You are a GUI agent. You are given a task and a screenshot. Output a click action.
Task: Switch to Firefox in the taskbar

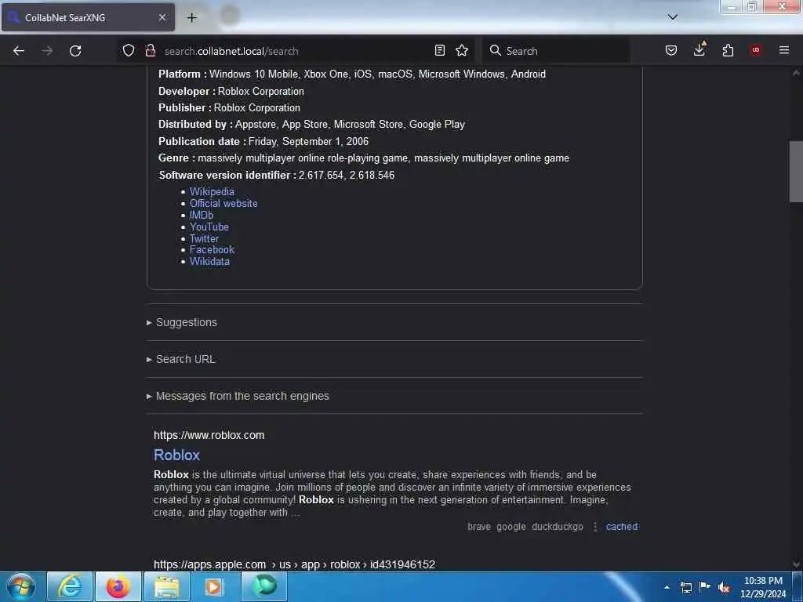point(118,586)
